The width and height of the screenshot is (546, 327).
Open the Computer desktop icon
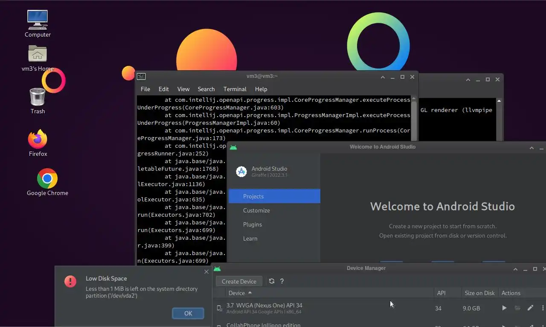tap(38, 20)
